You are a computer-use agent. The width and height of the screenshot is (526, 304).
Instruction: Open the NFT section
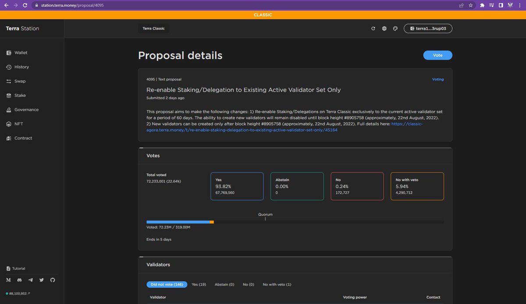pyautogui.click(x=15, y=124)
